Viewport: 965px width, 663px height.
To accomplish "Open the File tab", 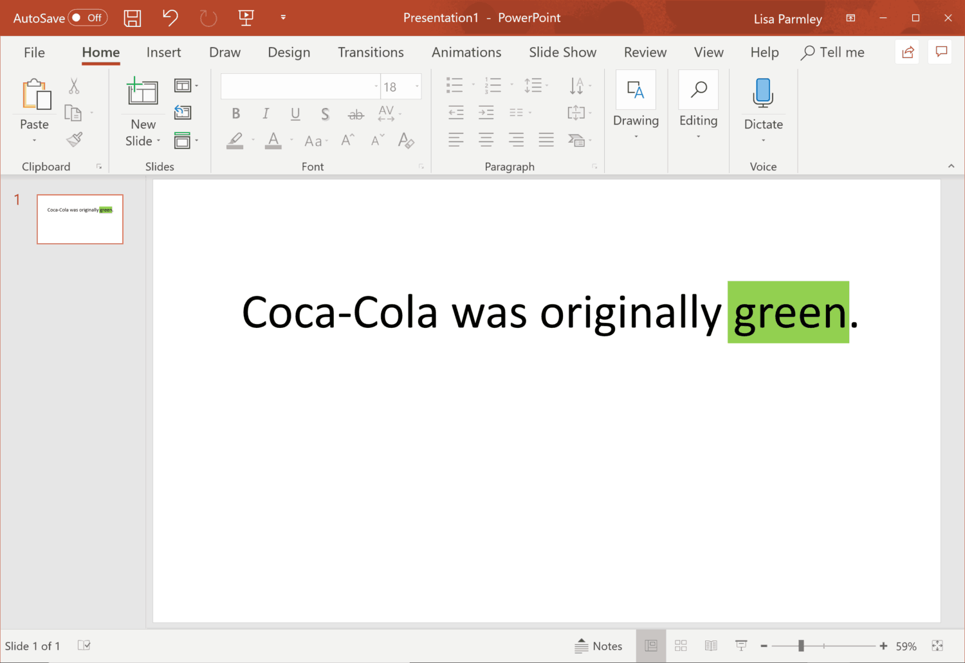I will 34,52.
